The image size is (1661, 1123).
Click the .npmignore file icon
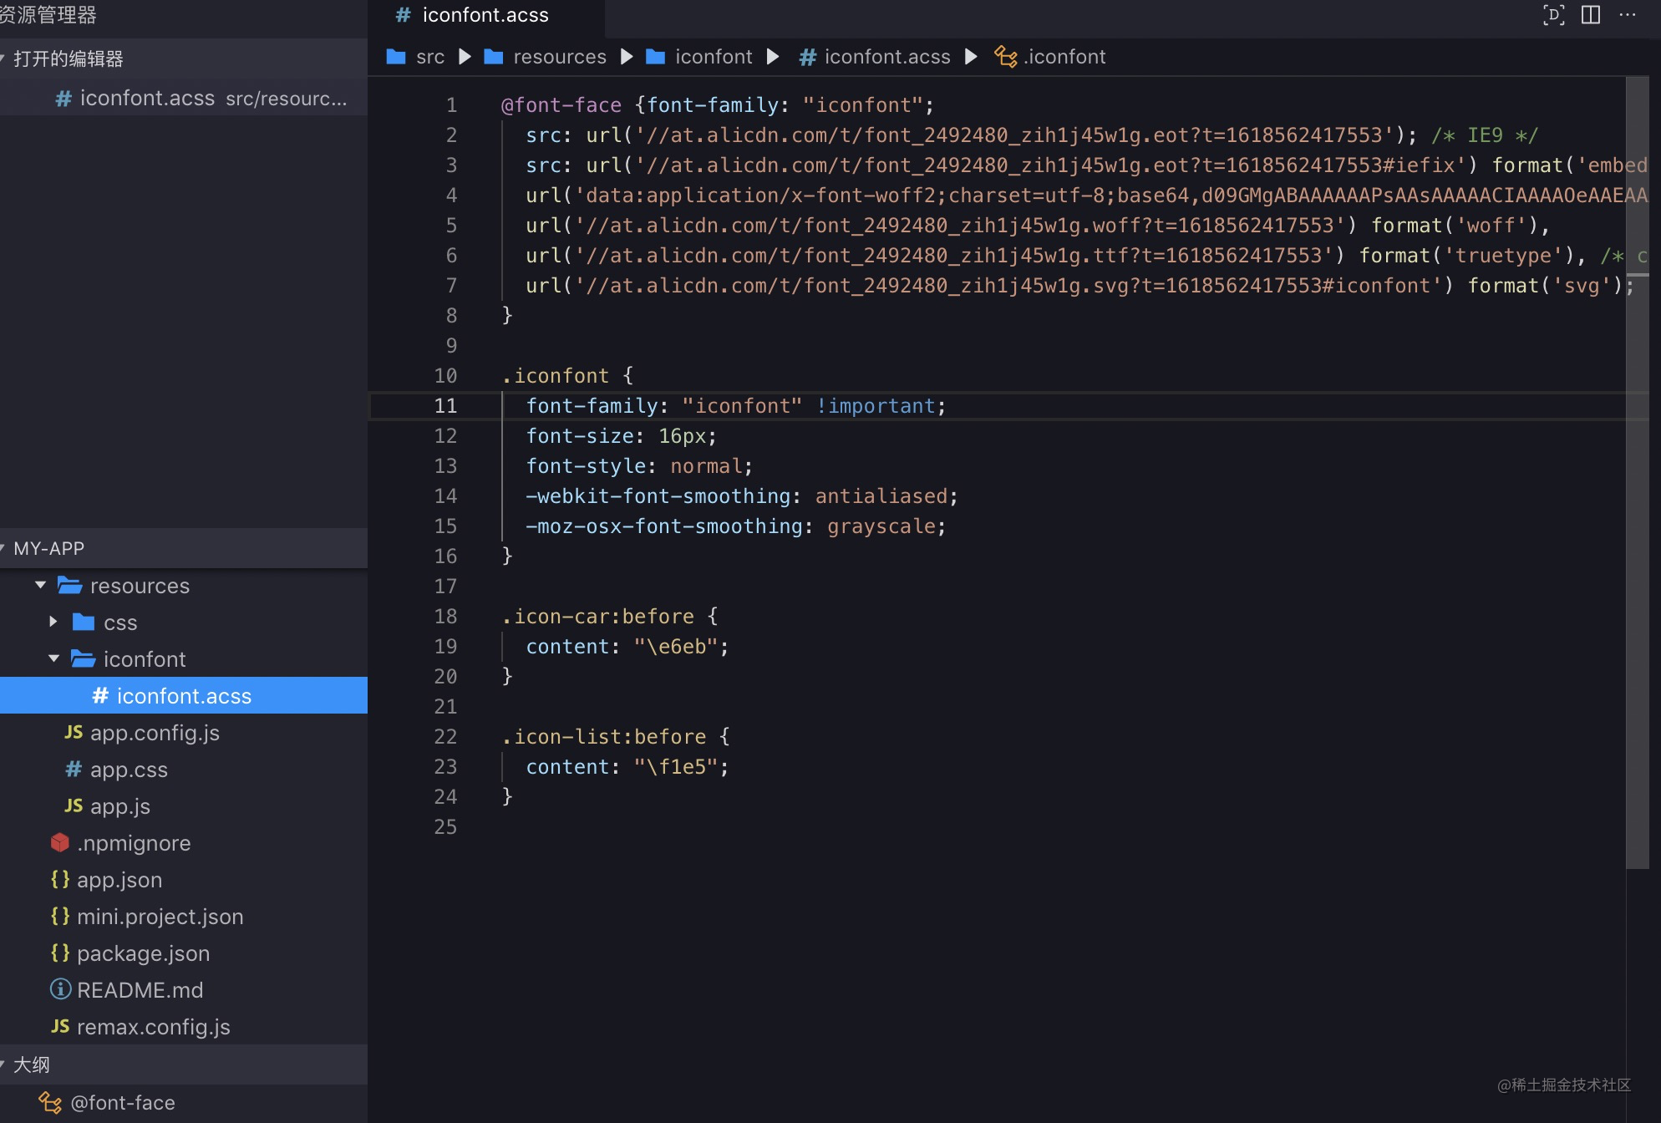(60, 843)
